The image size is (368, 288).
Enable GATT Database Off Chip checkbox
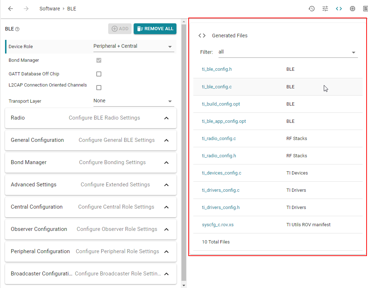click(99, 74)
